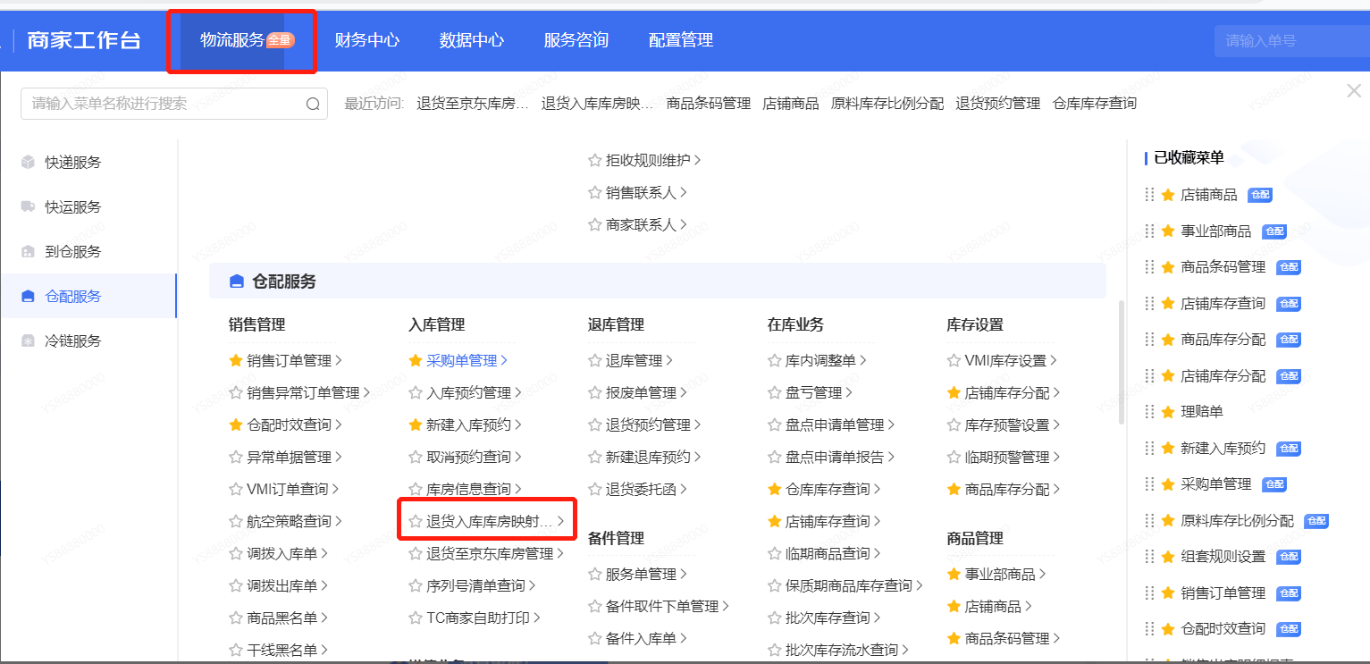Click drag handle beside favorite 仓配时效查询
Viewport: 1370px width, 664px height.
[x=1149, y=629]
